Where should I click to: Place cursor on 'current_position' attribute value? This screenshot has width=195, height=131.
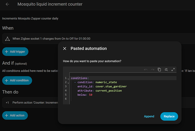(109, 91)
